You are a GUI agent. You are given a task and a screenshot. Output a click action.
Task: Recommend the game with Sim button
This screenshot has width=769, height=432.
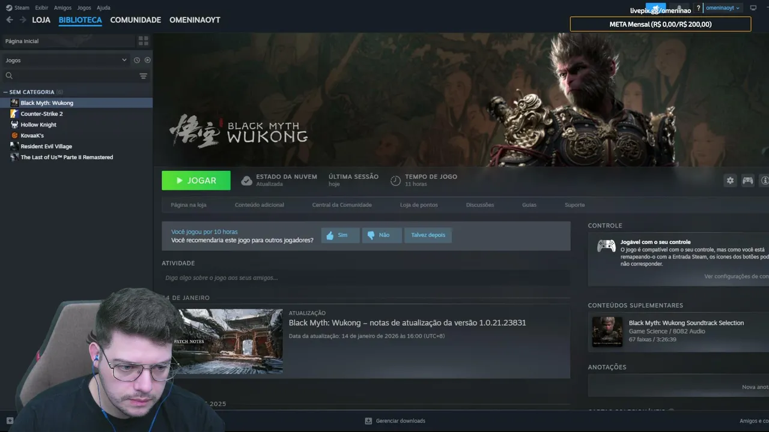click(x=340, y=235)
